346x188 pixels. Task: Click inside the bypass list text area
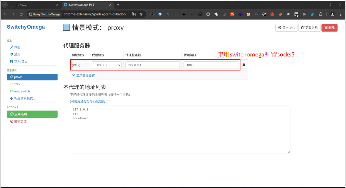(x=180, y=130)
